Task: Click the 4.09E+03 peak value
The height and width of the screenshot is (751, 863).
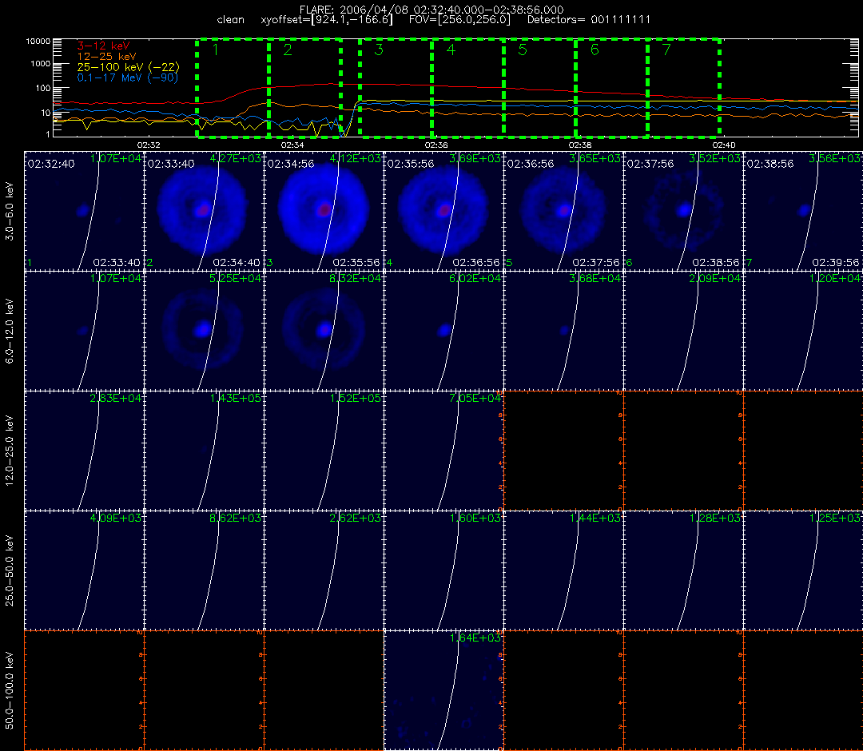Action: click(x=116, y=518)
